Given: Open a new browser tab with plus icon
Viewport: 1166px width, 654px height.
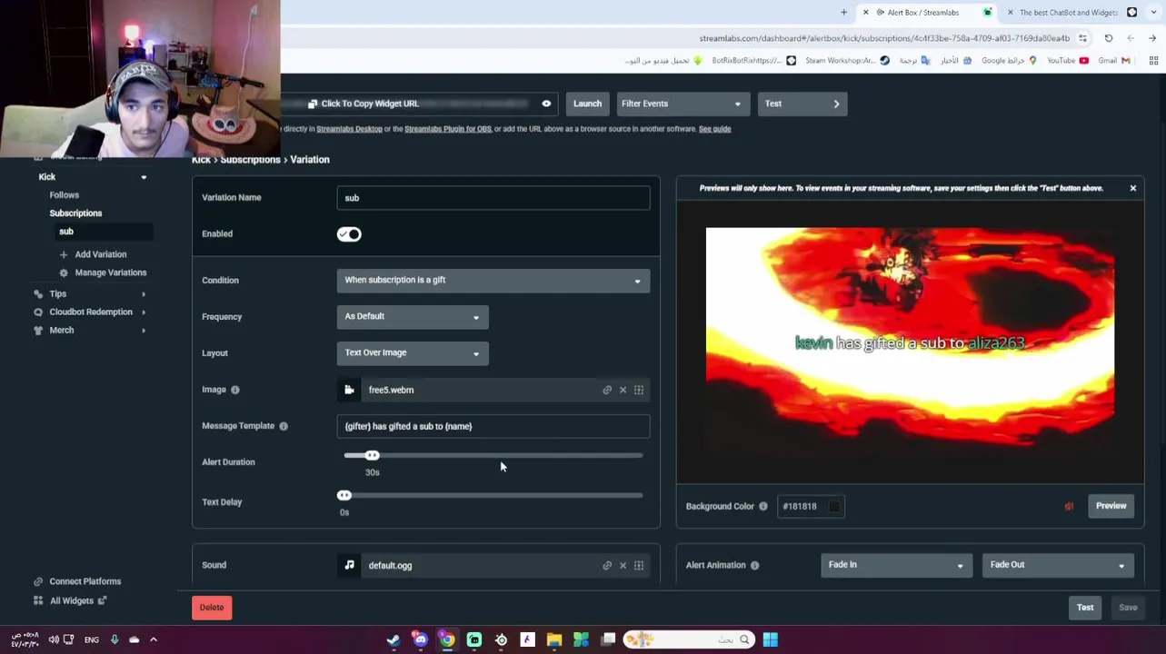Looking at the screenshot, I should (x=843, y=12).
